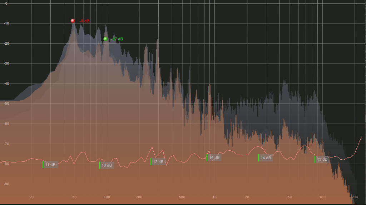Screen dimensions: 366x205
Task: Click the 10 dB range label
Action: [x=107, y=165]
